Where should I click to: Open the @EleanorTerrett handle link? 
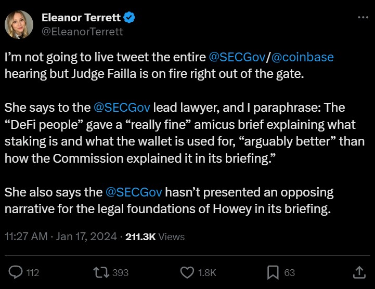[x=82, y=31]
